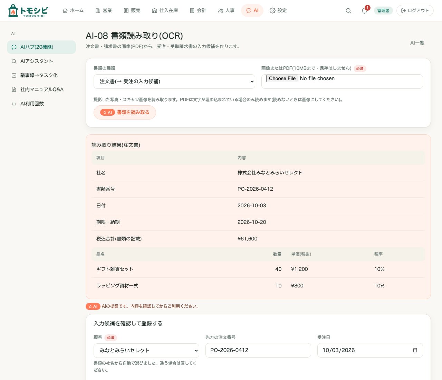Click the ラッピング資材一式 item row

coord(258,286)
